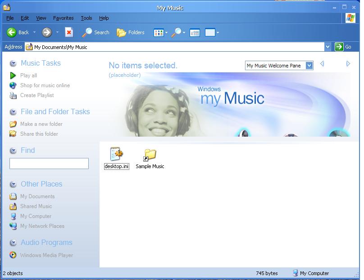364x280 pixels.
Task: Click Share this folder
Action: pos(39,134)
